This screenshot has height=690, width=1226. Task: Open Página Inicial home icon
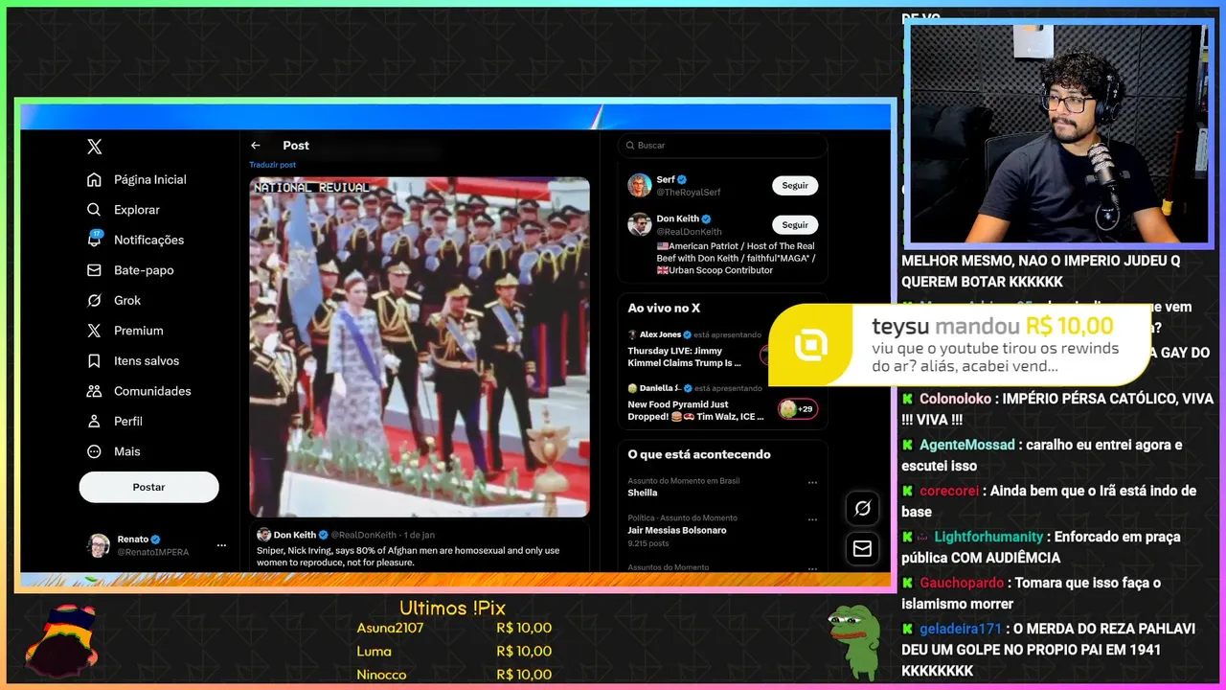(x=94, y=179)
